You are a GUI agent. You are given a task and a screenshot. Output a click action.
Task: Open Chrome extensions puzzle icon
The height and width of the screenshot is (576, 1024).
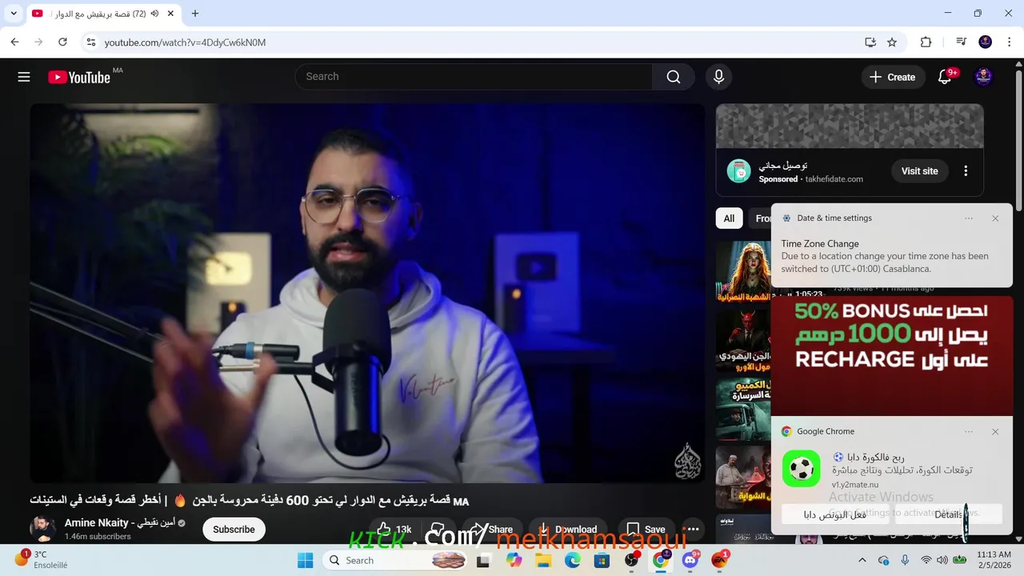pyautogui.click(x=926, y=42)
